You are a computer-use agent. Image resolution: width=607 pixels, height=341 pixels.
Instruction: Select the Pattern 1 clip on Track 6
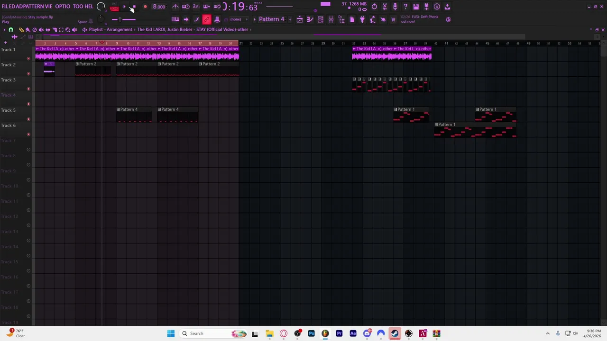click(x=475, y=130)
